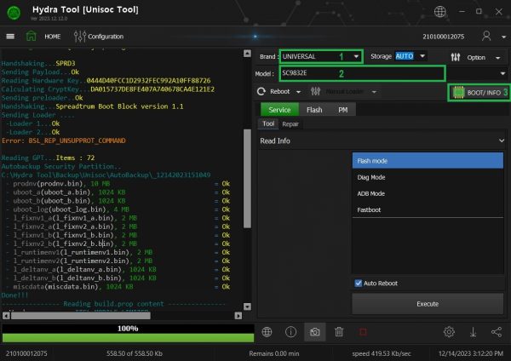Screen dimensions: 511x361
Task: Clear the log with the trash icon
Action: click(339, 332)
